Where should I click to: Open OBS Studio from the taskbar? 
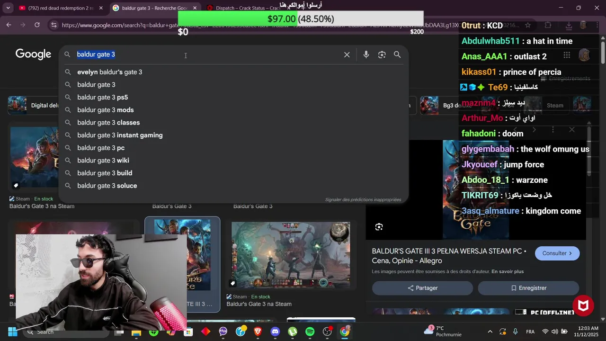click(328, 332)
